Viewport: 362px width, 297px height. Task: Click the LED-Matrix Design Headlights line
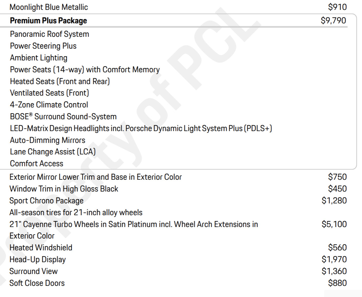[x=141, y=128]
